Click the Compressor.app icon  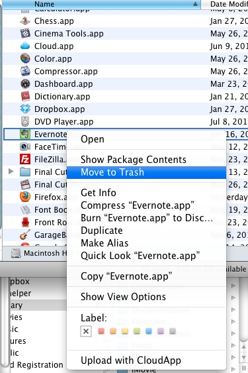[x=25, y=71]
